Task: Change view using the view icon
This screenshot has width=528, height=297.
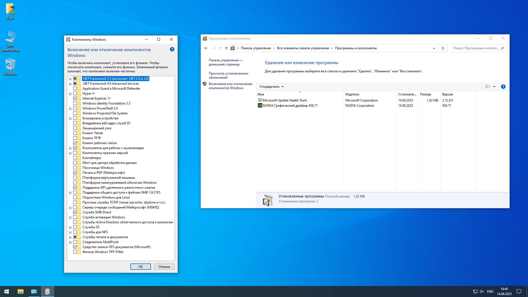Action: click(488, 87)
